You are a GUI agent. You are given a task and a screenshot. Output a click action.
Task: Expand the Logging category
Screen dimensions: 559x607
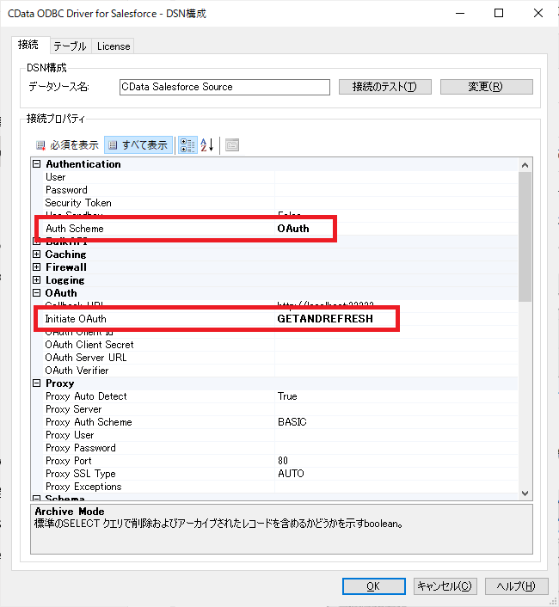pos(37,280)
